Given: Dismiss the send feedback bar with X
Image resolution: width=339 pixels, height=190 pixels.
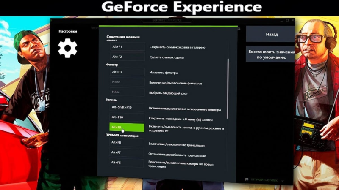Looking at the screenshot, I should pyautogui.click(x=283, y=180).
